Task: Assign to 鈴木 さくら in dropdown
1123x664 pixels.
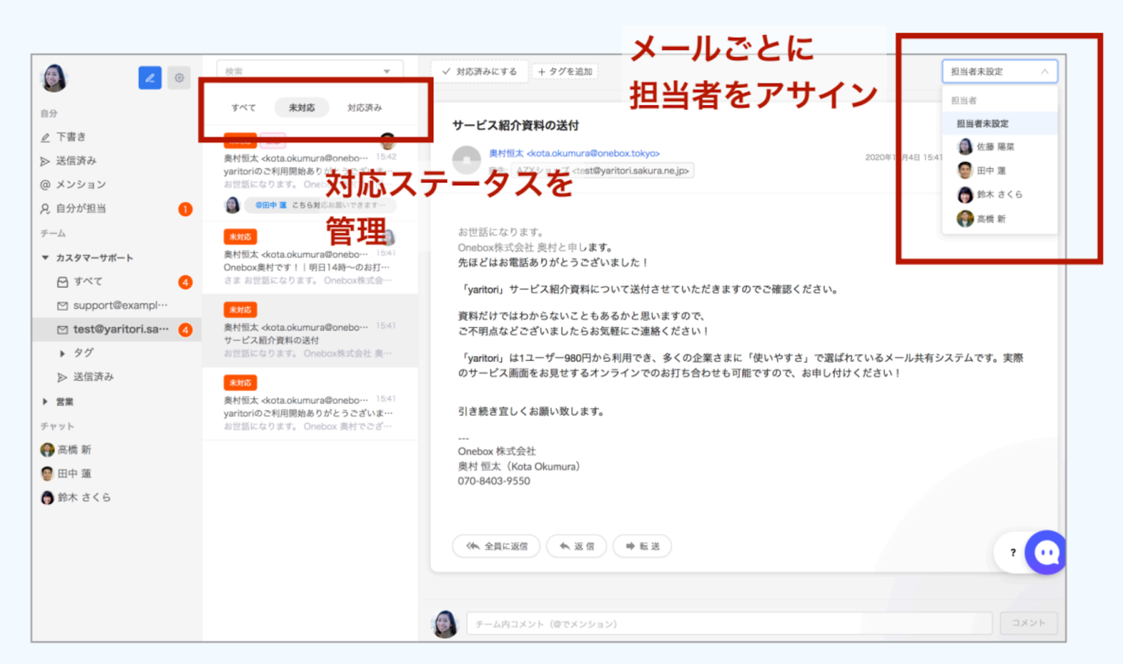Action: (x=999, y=194)
